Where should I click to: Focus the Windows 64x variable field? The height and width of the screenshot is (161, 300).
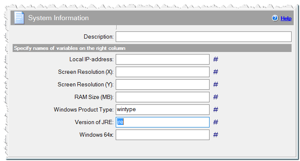click(163, 135)
